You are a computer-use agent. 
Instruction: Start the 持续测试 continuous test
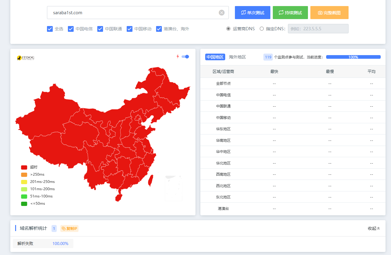[290, 13]
